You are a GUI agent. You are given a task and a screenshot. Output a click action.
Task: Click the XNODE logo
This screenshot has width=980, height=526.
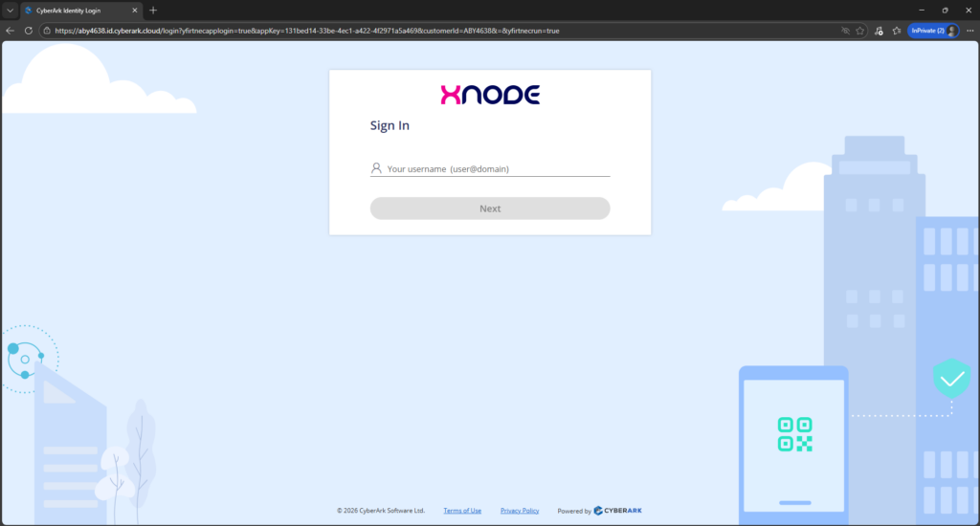[490, 95]
